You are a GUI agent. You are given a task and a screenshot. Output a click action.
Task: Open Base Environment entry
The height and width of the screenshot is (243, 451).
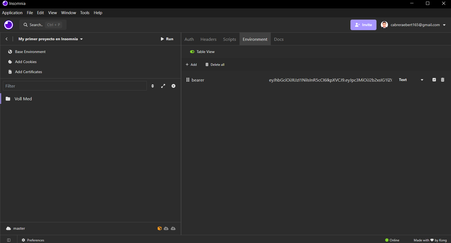(x=30, y=52)
